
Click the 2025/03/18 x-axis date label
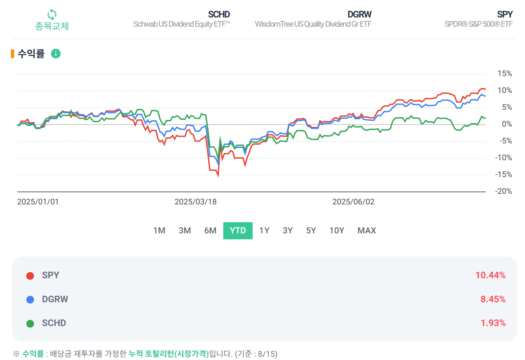point(196,202)
